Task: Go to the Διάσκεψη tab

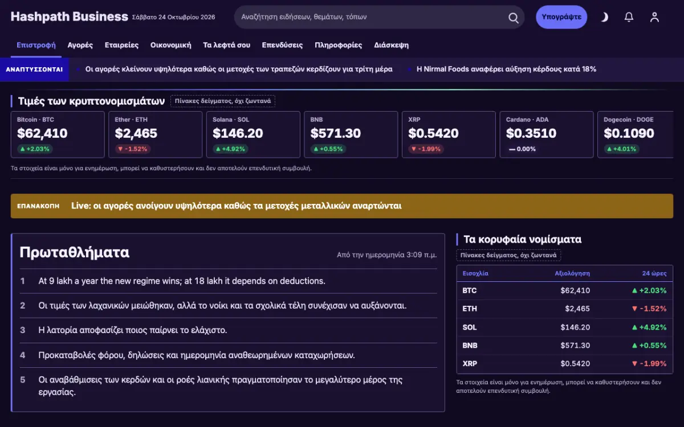Action: [x=391, y=45]
